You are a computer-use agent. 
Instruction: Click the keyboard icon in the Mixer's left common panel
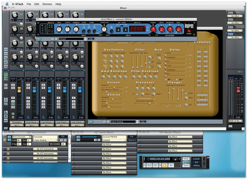(6, 116)
